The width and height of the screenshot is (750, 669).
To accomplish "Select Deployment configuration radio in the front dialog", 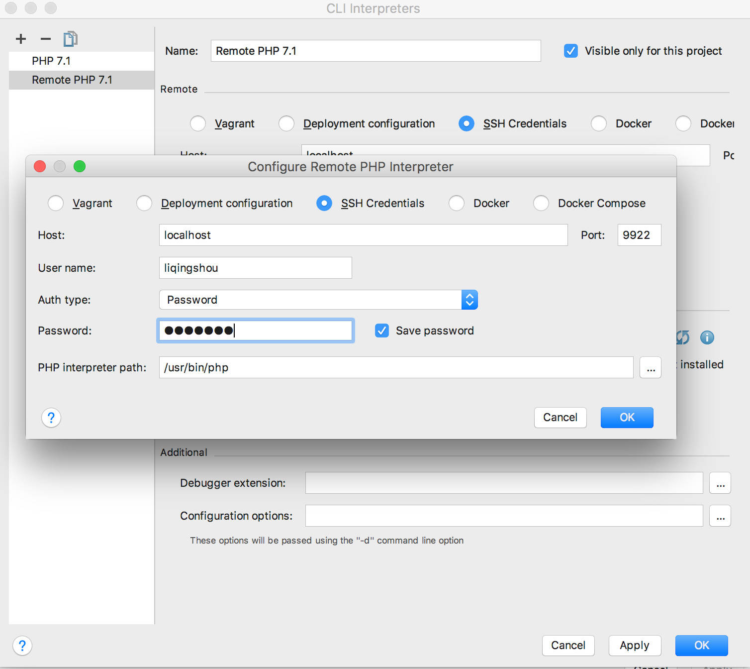I will pos(144,203).
